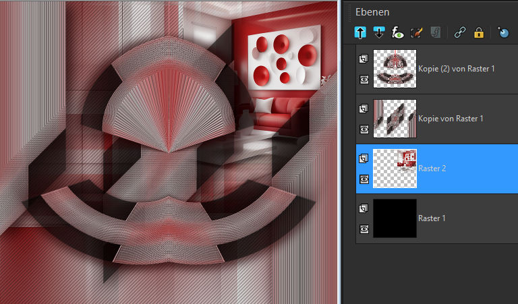This screenshot has height=304, width=518.
Task: Click the layer link chain icon
Action: [460, 32]
